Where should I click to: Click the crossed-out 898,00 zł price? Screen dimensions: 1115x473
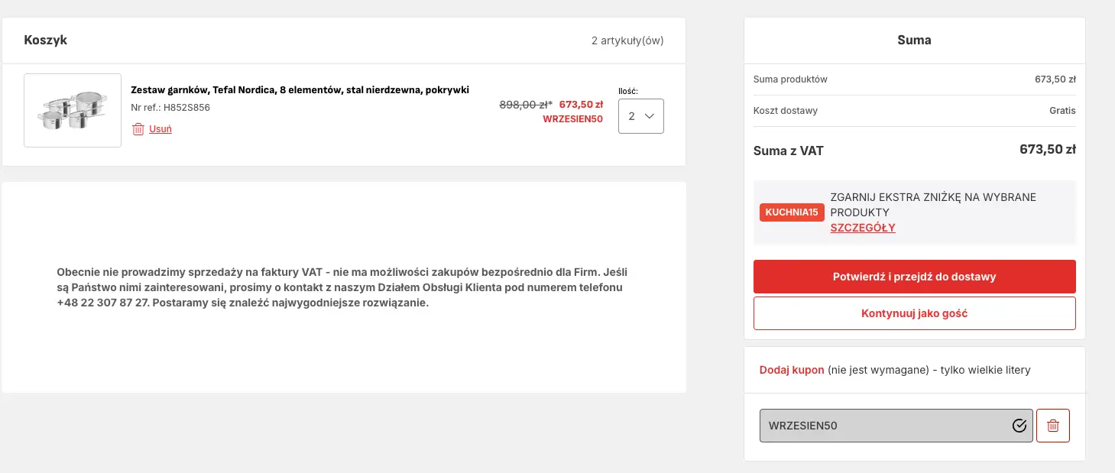click(525, 105)
